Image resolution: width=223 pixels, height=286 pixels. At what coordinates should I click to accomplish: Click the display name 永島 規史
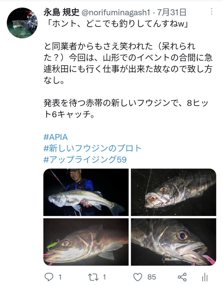click(61, 12)
